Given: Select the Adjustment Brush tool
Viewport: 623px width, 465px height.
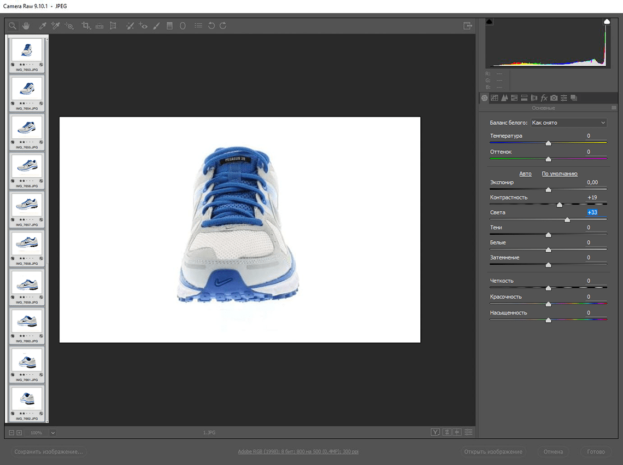Looking at the screenshot, I should pos(157,26).
